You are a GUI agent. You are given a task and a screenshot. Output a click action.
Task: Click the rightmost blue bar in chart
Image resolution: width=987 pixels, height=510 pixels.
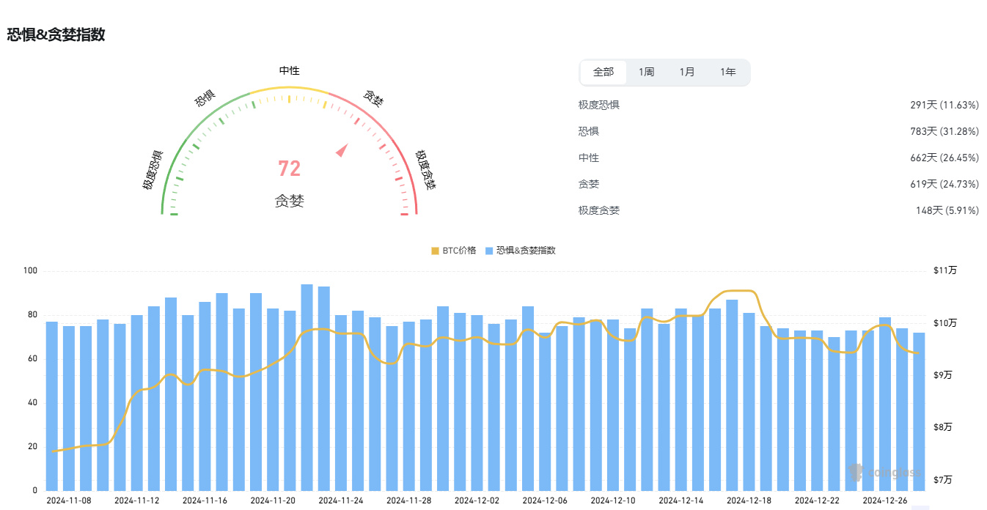coord(919,411)
